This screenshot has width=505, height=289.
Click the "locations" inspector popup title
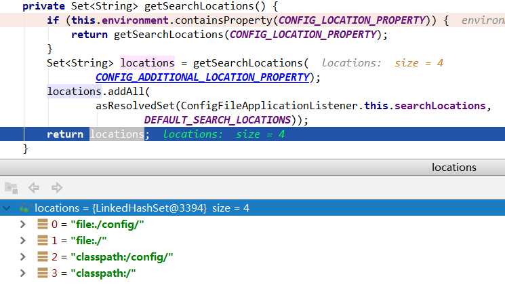click(x=453, y=167)
